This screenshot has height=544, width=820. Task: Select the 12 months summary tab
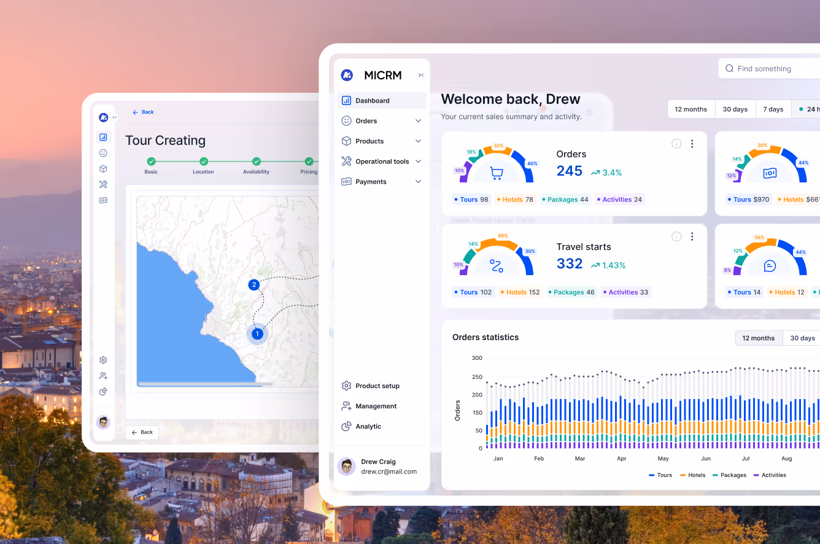(x=691, y=109)
